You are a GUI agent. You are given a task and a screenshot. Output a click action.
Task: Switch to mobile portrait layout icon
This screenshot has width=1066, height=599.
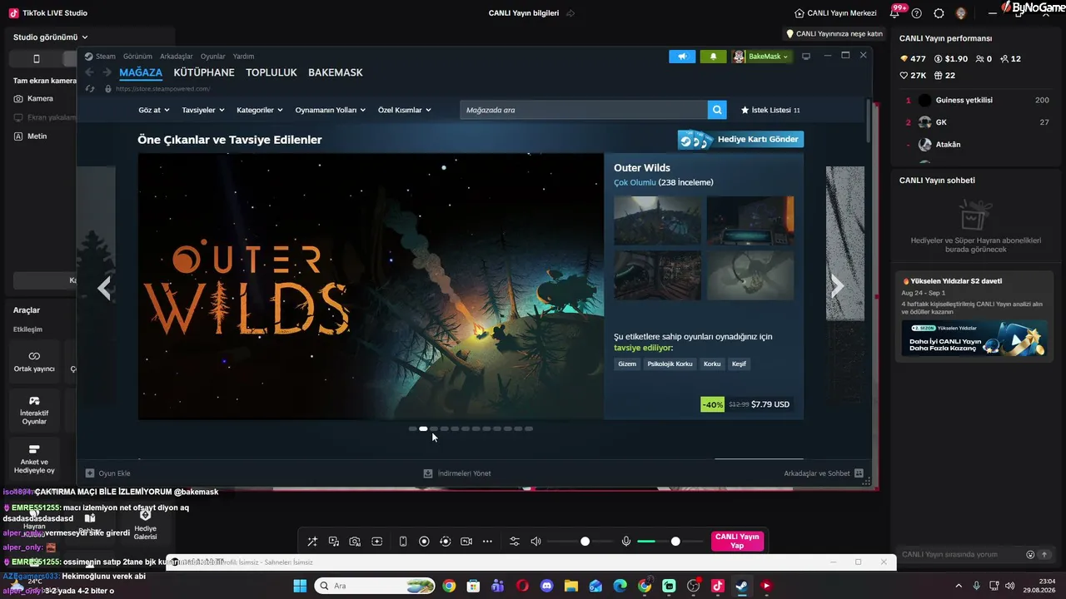click(403, 542)
